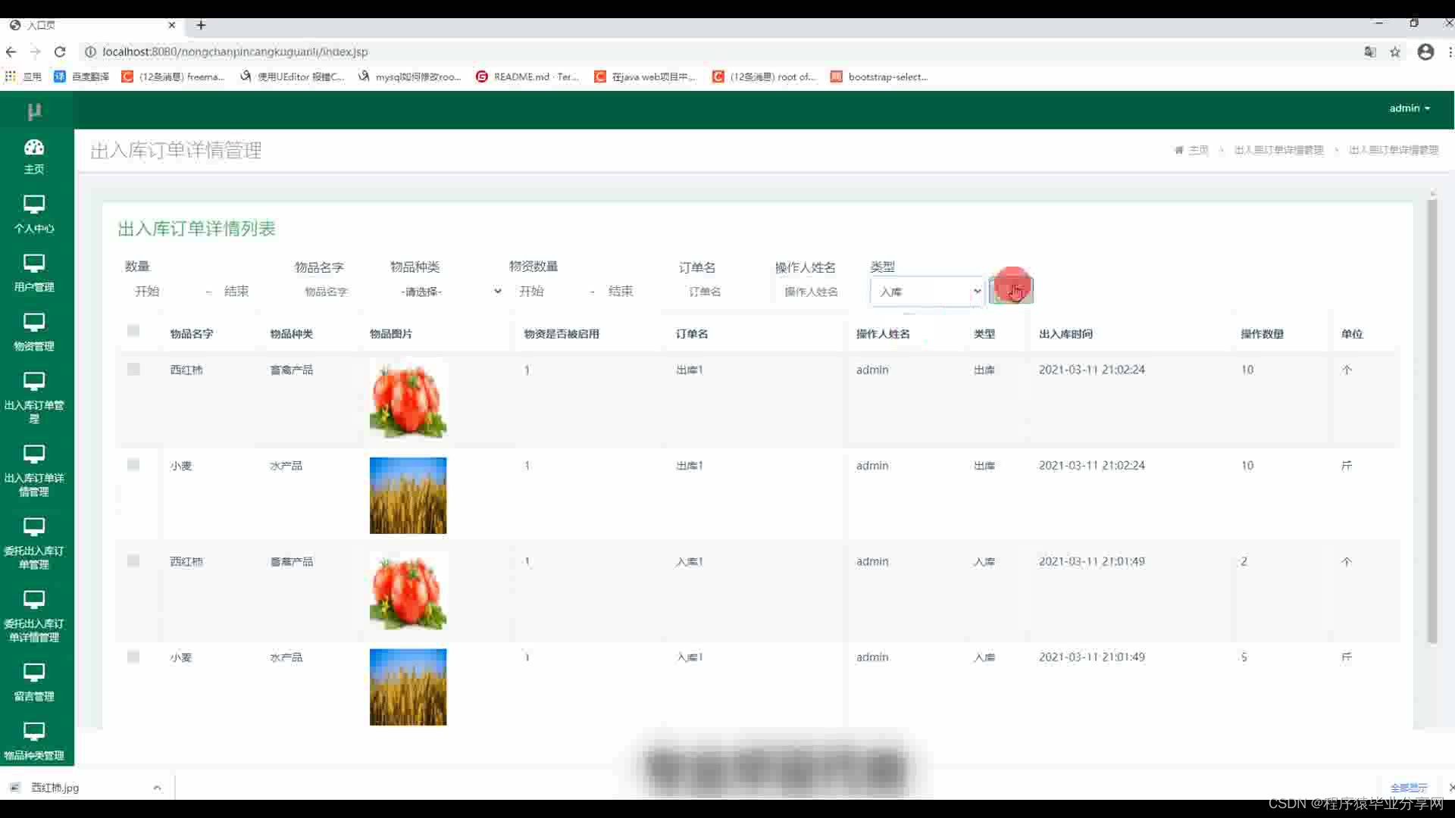This screenshot has height=818, width=1455.
Task: Open the 类型 dropdown showing 入库
Action: coord(927,292)
